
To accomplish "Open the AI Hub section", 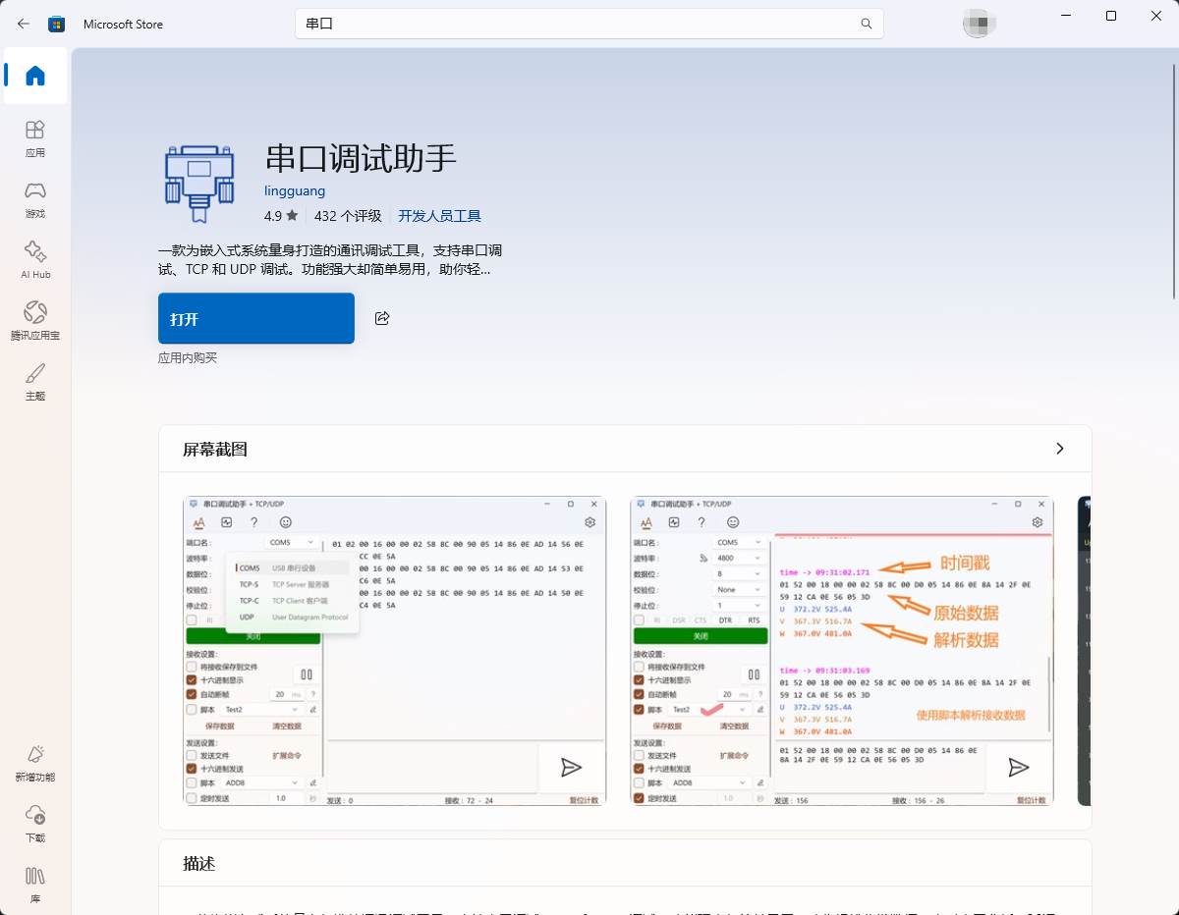I will point(34,258).
